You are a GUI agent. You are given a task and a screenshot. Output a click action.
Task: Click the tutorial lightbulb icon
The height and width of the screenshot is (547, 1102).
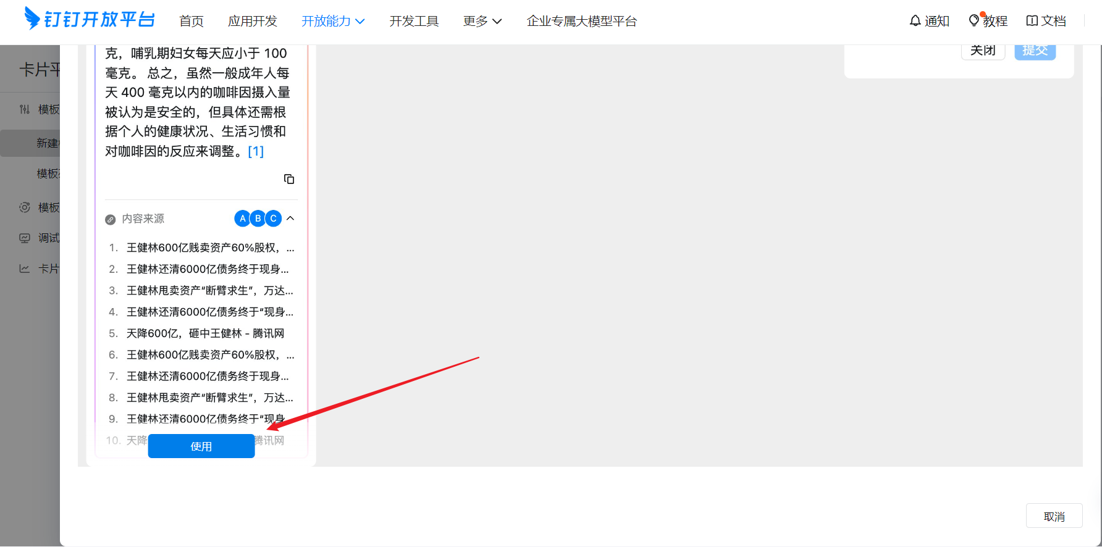pyautogui.click(x=974, y=21)
